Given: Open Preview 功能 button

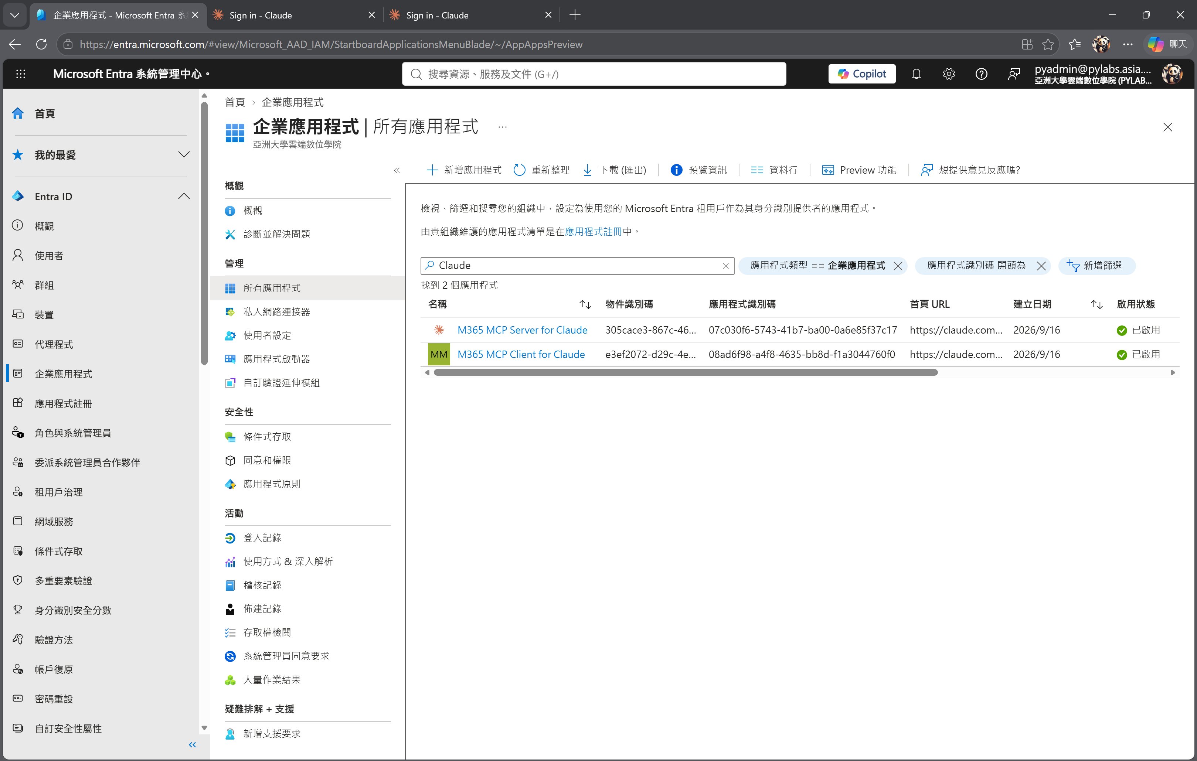Looking at the screenshot, I should [859, 170].
